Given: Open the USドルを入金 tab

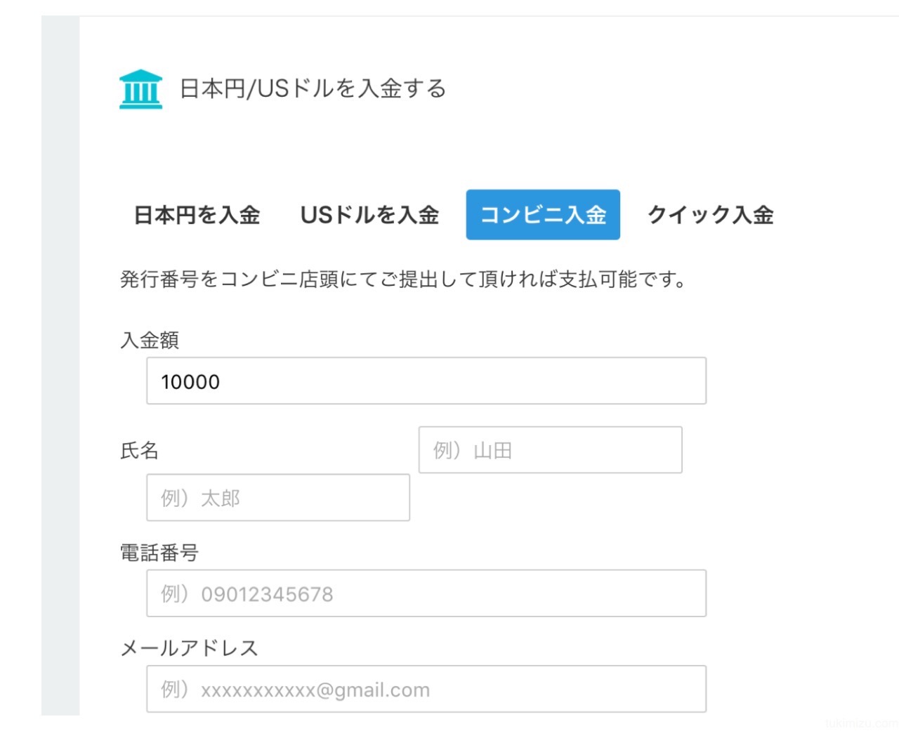Looking at the screenshot, I should 369,215.
